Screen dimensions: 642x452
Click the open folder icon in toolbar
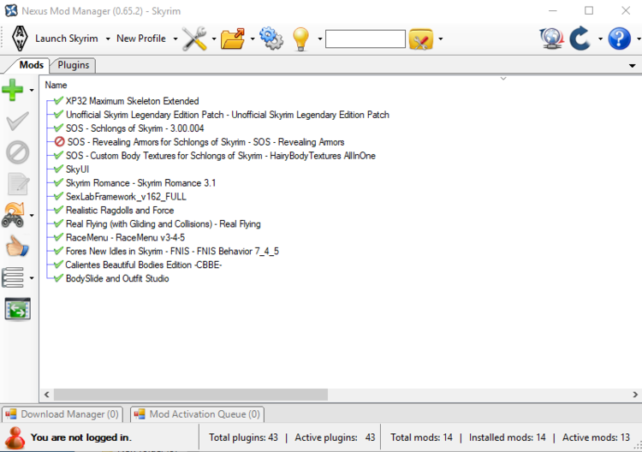point(233,39)
